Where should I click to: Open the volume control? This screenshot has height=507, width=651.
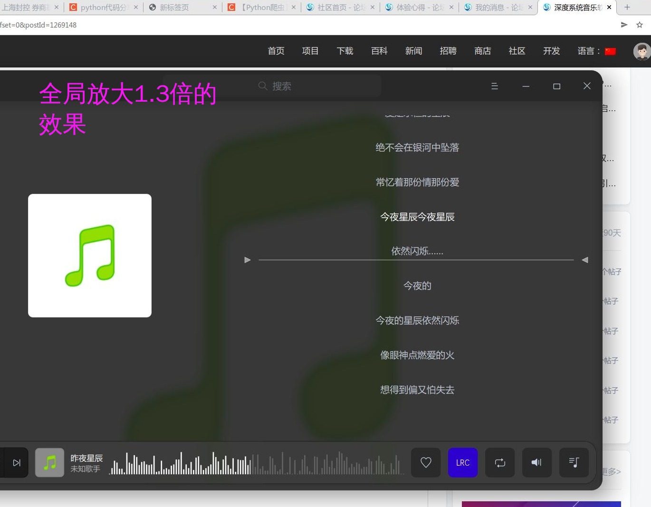pyautogui.click(x=536, y=462)
